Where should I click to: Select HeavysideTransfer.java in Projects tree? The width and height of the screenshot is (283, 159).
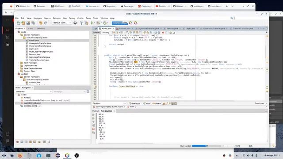click(40, 43)
